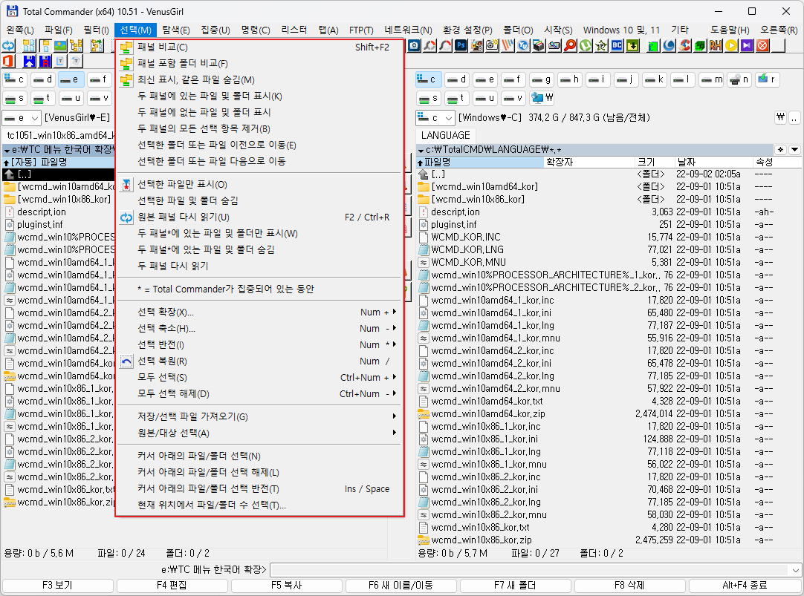Image resolution: width=804 pixels, height=596 pixels.
Task: Click blue floppy disk save icon with arrow
Action: click(29, 62)
